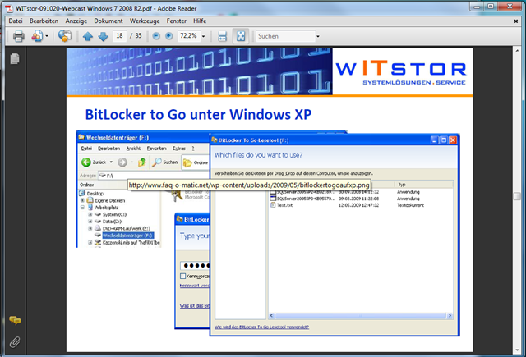Collapse the Arbeitsplatz tree node
This screenshot has width=526, height=357.
[82, 208]
